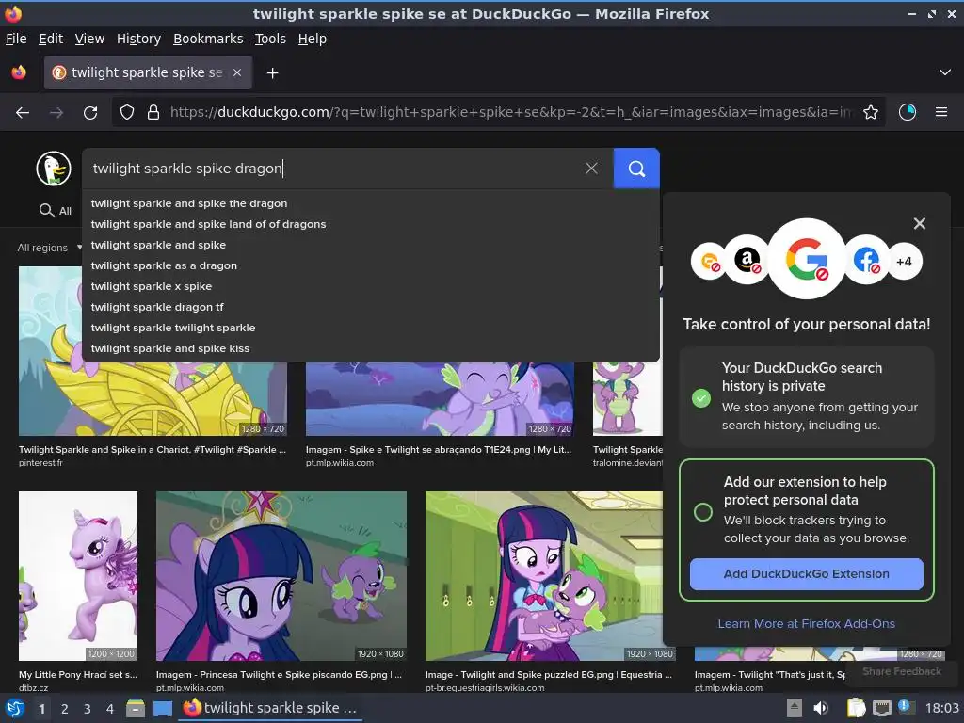Open the dtbz.cz source link

point(33,688)
